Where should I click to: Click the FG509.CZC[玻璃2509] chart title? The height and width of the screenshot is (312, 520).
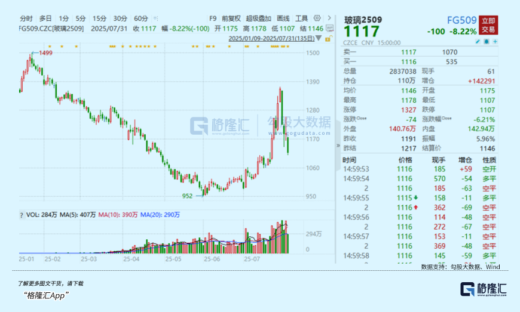point(51,29)
